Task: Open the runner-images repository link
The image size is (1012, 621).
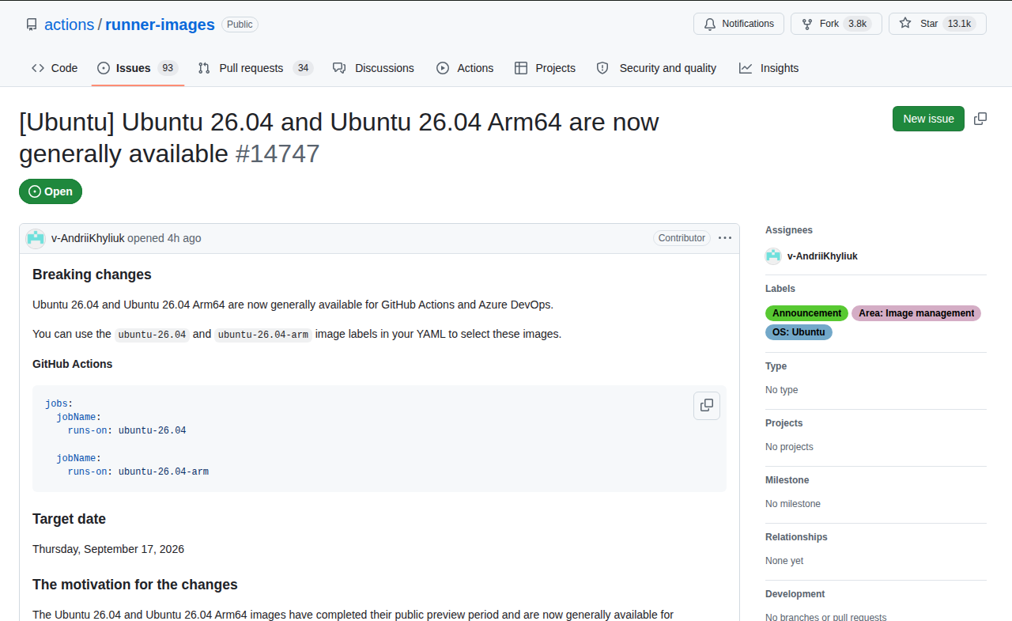Action: coord(160,25)
